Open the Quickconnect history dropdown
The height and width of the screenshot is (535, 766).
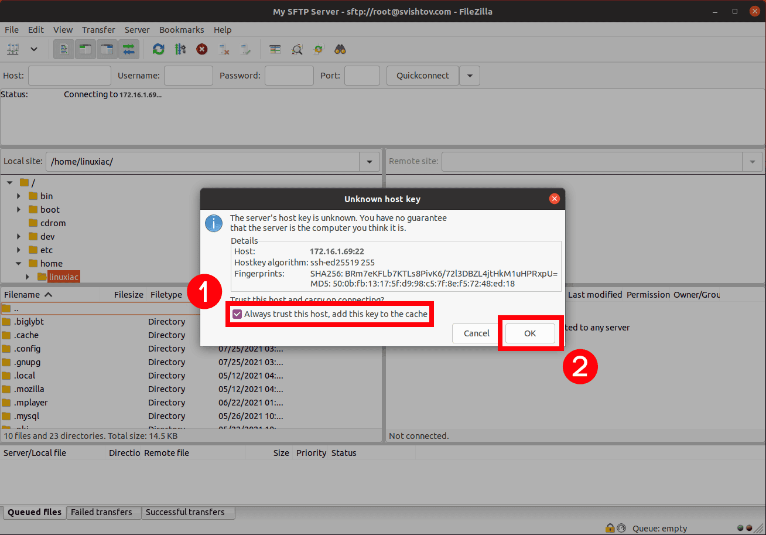pos(470,75)
